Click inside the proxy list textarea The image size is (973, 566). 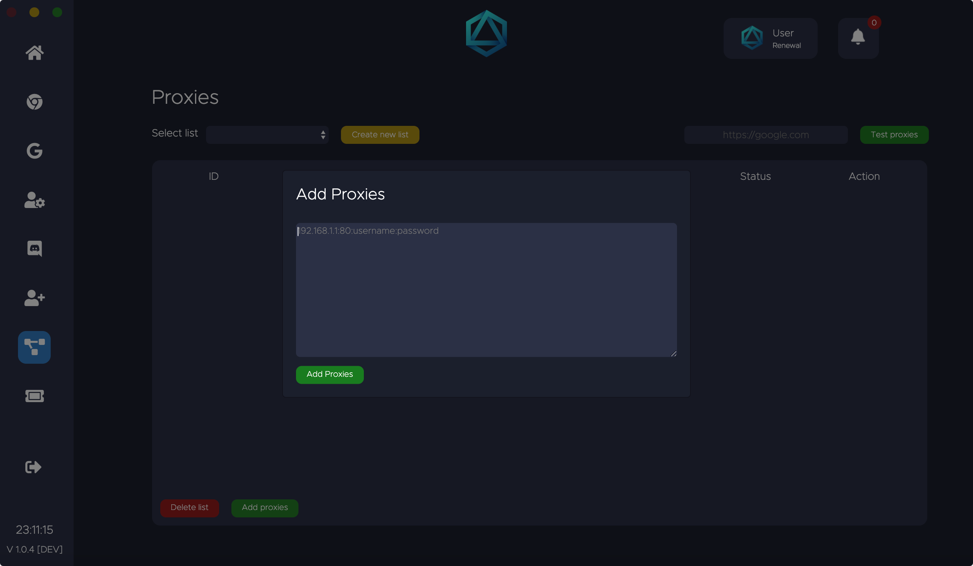coord(486,290)
